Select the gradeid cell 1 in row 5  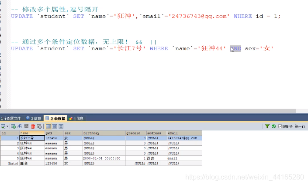(x=136, y=158)
